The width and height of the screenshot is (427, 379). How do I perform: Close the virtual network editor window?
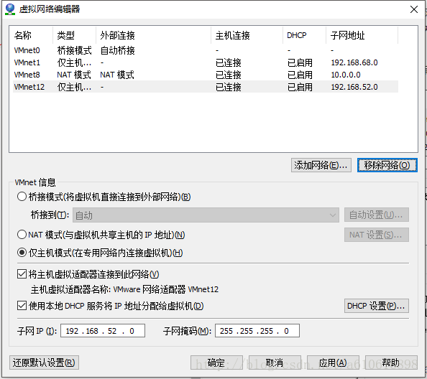414,9
